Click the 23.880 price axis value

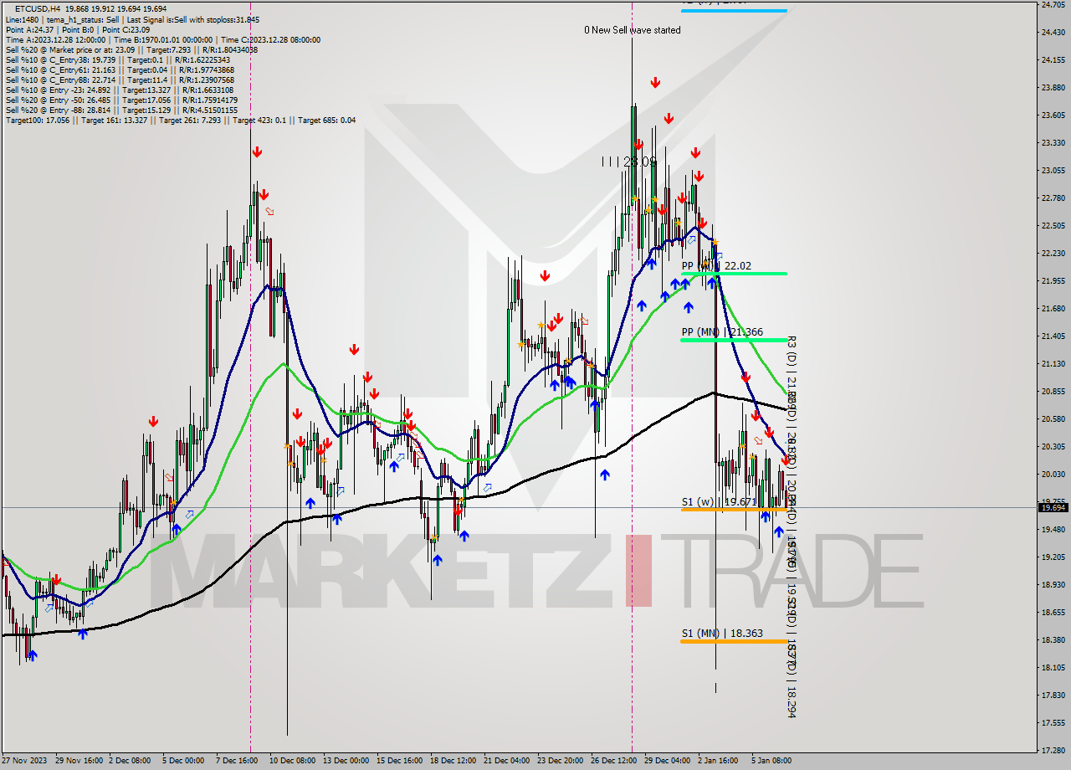tap(1052, 87)
